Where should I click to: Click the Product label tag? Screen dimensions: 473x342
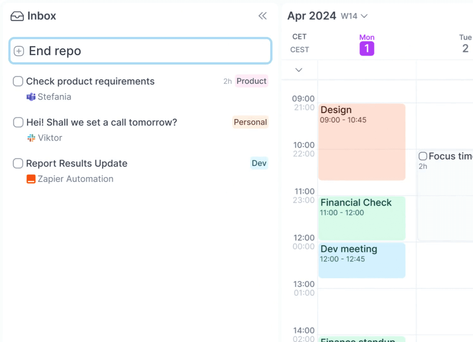[251, 81]
